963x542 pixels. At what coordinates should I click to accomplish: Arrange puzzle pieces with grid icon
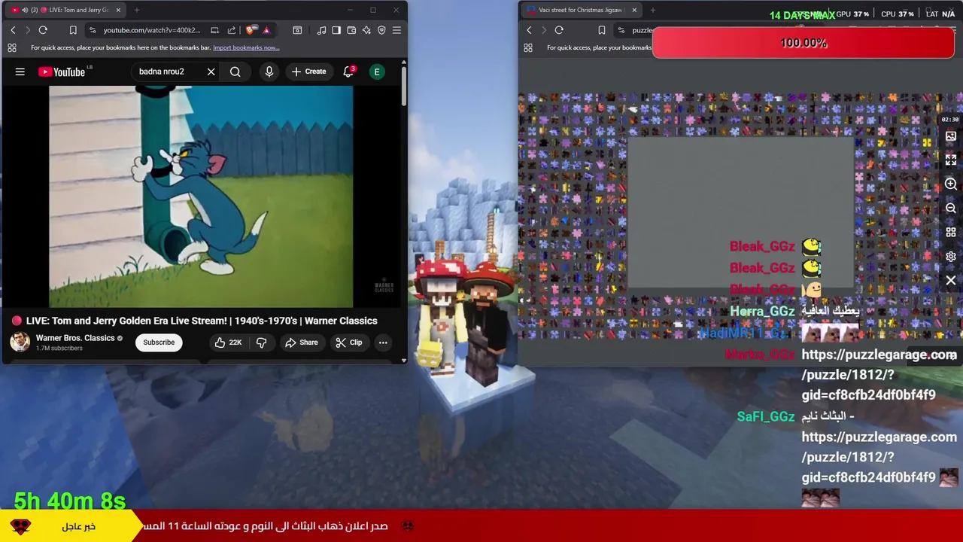pyautogui.click(x=951, y=233)
